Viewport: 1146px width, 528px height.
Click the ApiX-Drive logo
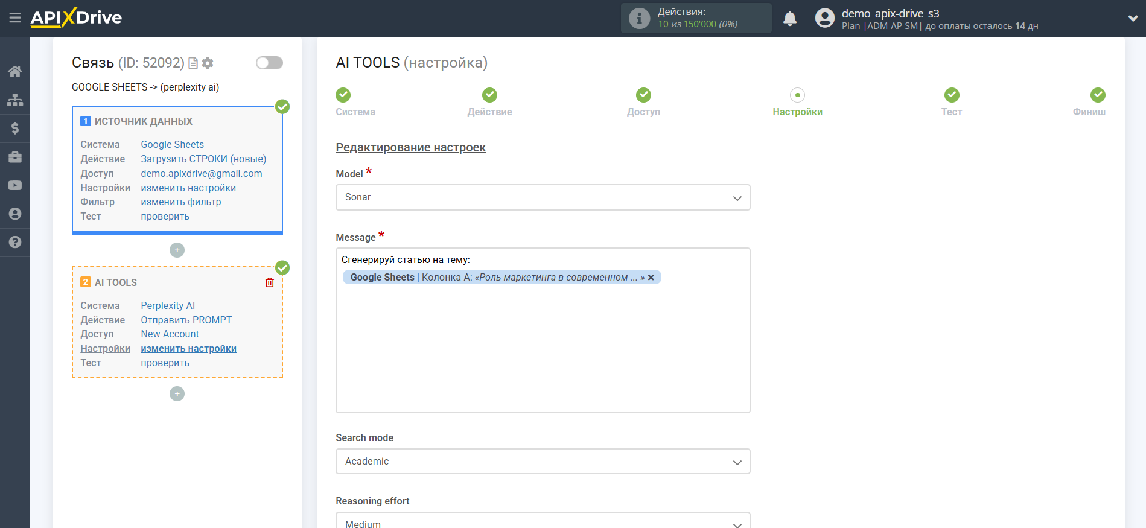coord(76,17)
